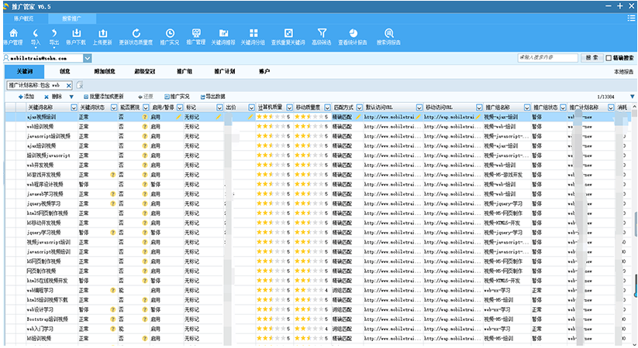Click the search box at top right
This screenshot has width=638, height=348.
pos(549,57)
